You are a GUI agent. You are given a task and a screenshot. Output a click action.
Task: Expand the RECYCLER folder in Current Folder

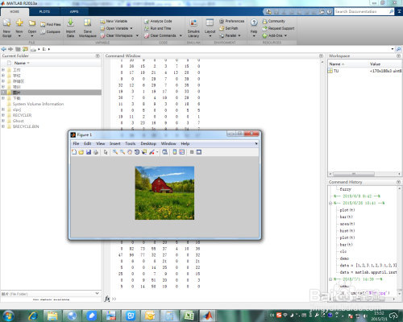point(3,115)
